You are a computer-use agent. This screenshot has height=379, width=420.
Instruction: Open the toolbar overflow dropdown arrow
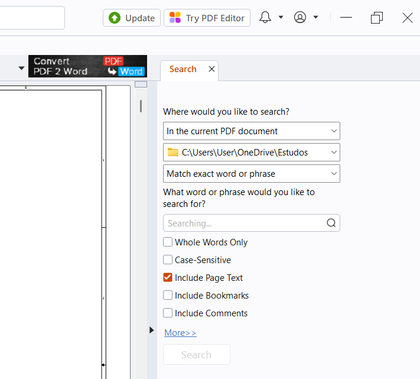tap(22, 68)
